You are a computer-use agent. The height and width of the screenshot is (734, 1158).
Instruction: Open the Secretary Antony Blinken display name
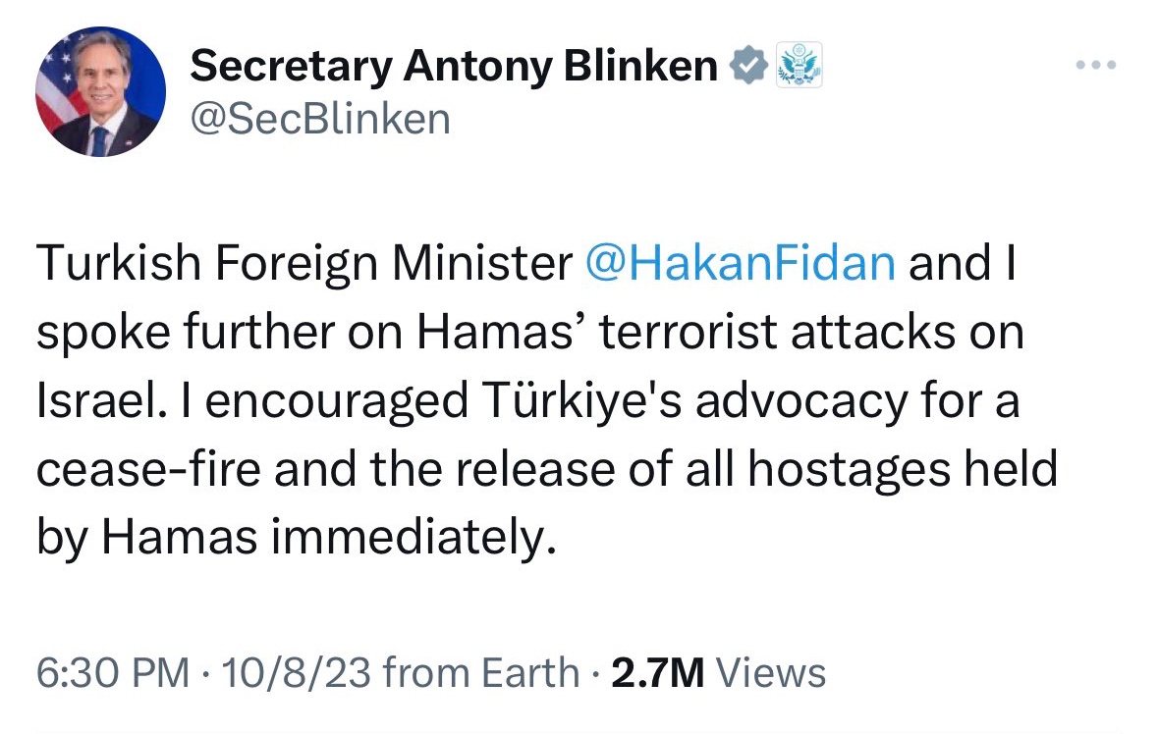[x=454, y=66]
